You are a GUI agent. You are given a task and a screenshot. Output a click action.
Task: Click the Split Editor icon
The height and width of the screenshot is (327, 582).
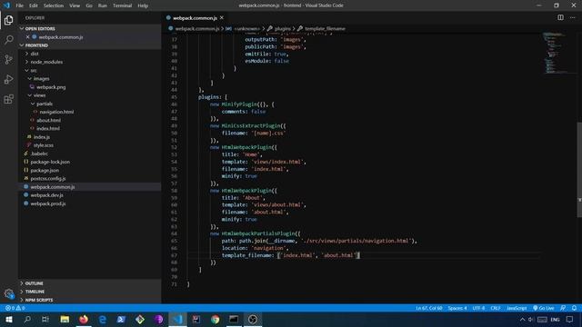tap(560, 17)
